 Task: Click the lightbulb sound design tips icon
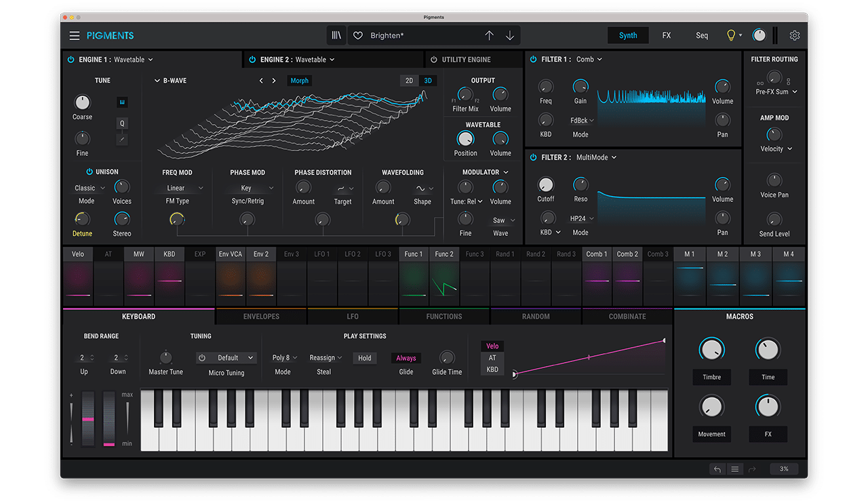731,35
